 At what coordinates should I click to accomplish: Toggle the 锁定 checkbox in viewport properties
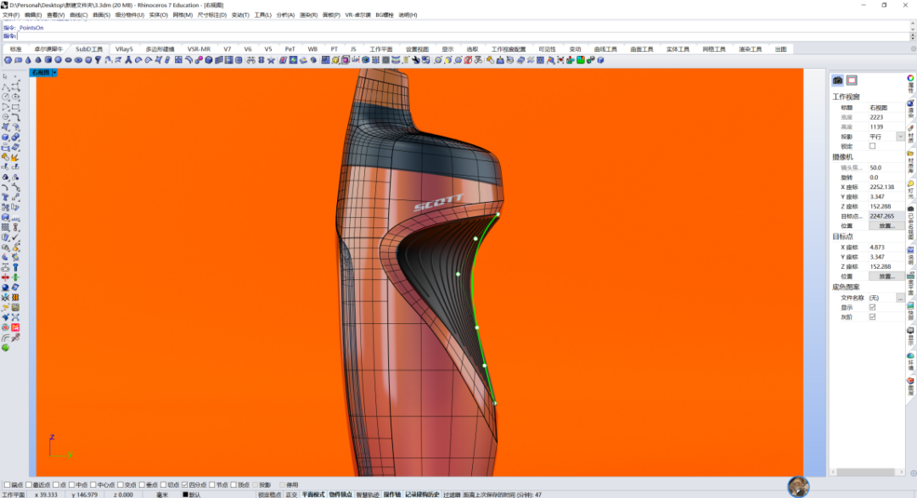872,146
